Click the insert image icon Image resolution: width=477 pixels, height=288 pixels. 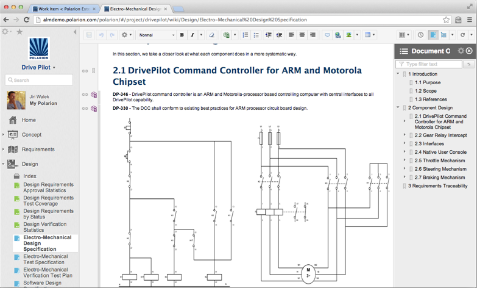tap(348, 35)
